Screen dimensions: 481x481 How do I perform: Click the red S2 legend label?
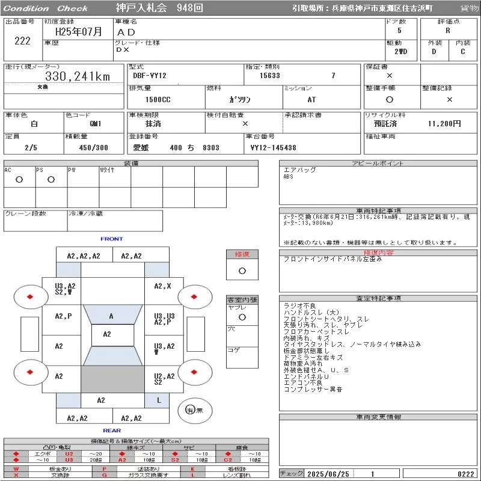tap(175, 460)
